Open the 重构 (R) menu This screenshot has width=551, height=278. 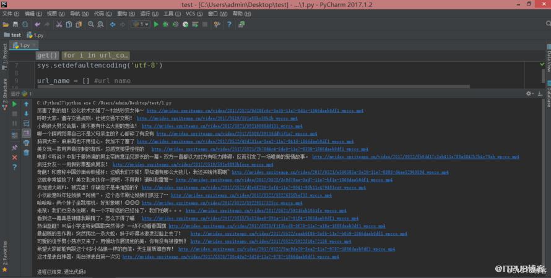(126, 14)
